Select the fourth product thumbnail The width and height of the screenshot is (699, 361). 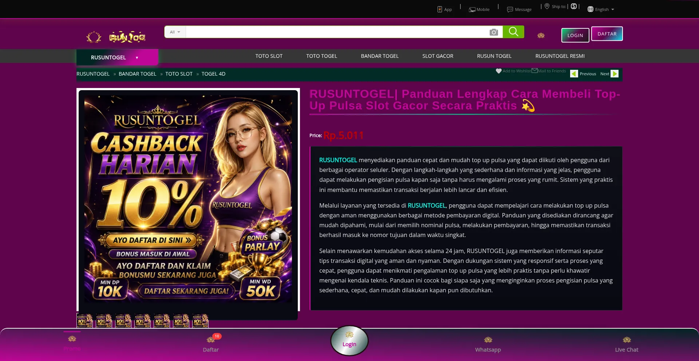coord(142,321)
